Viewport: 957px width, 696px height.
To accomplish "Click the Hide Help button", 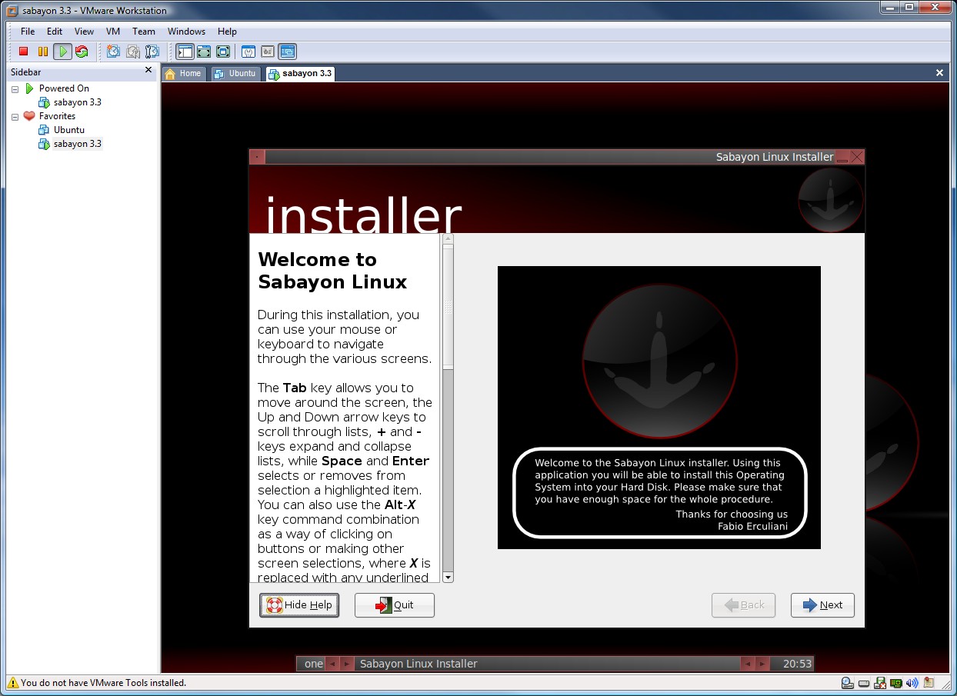I will 299,605.
